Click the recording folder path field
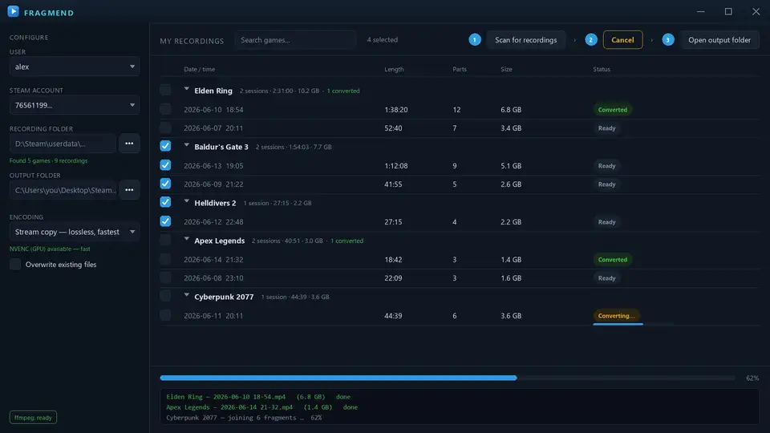Image resolution: width=770 pixels, height=433 pixels. point(63,144)
